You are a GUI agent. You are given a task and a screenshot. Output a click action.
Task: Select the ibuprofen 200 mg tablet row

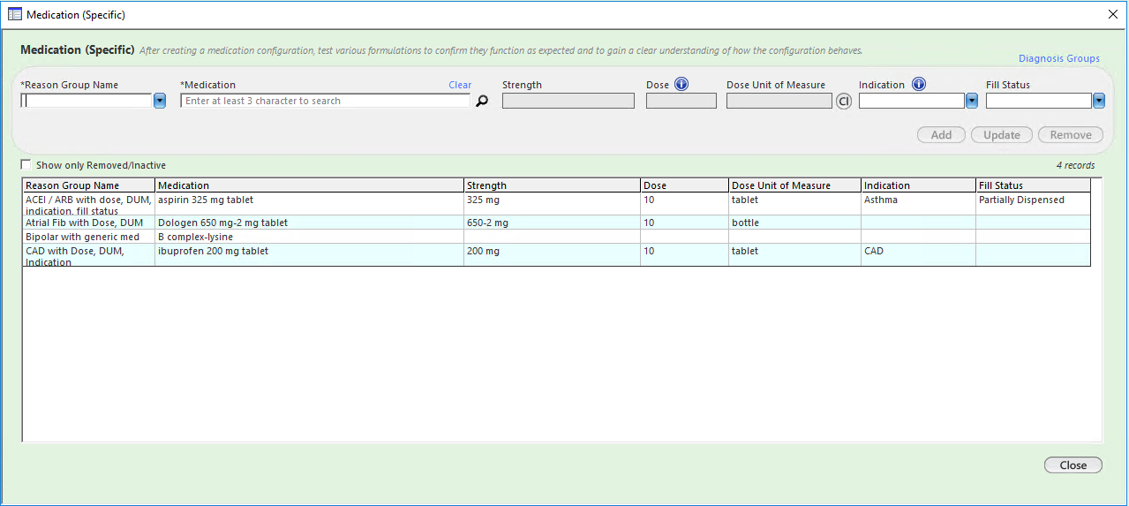[556, 255]
